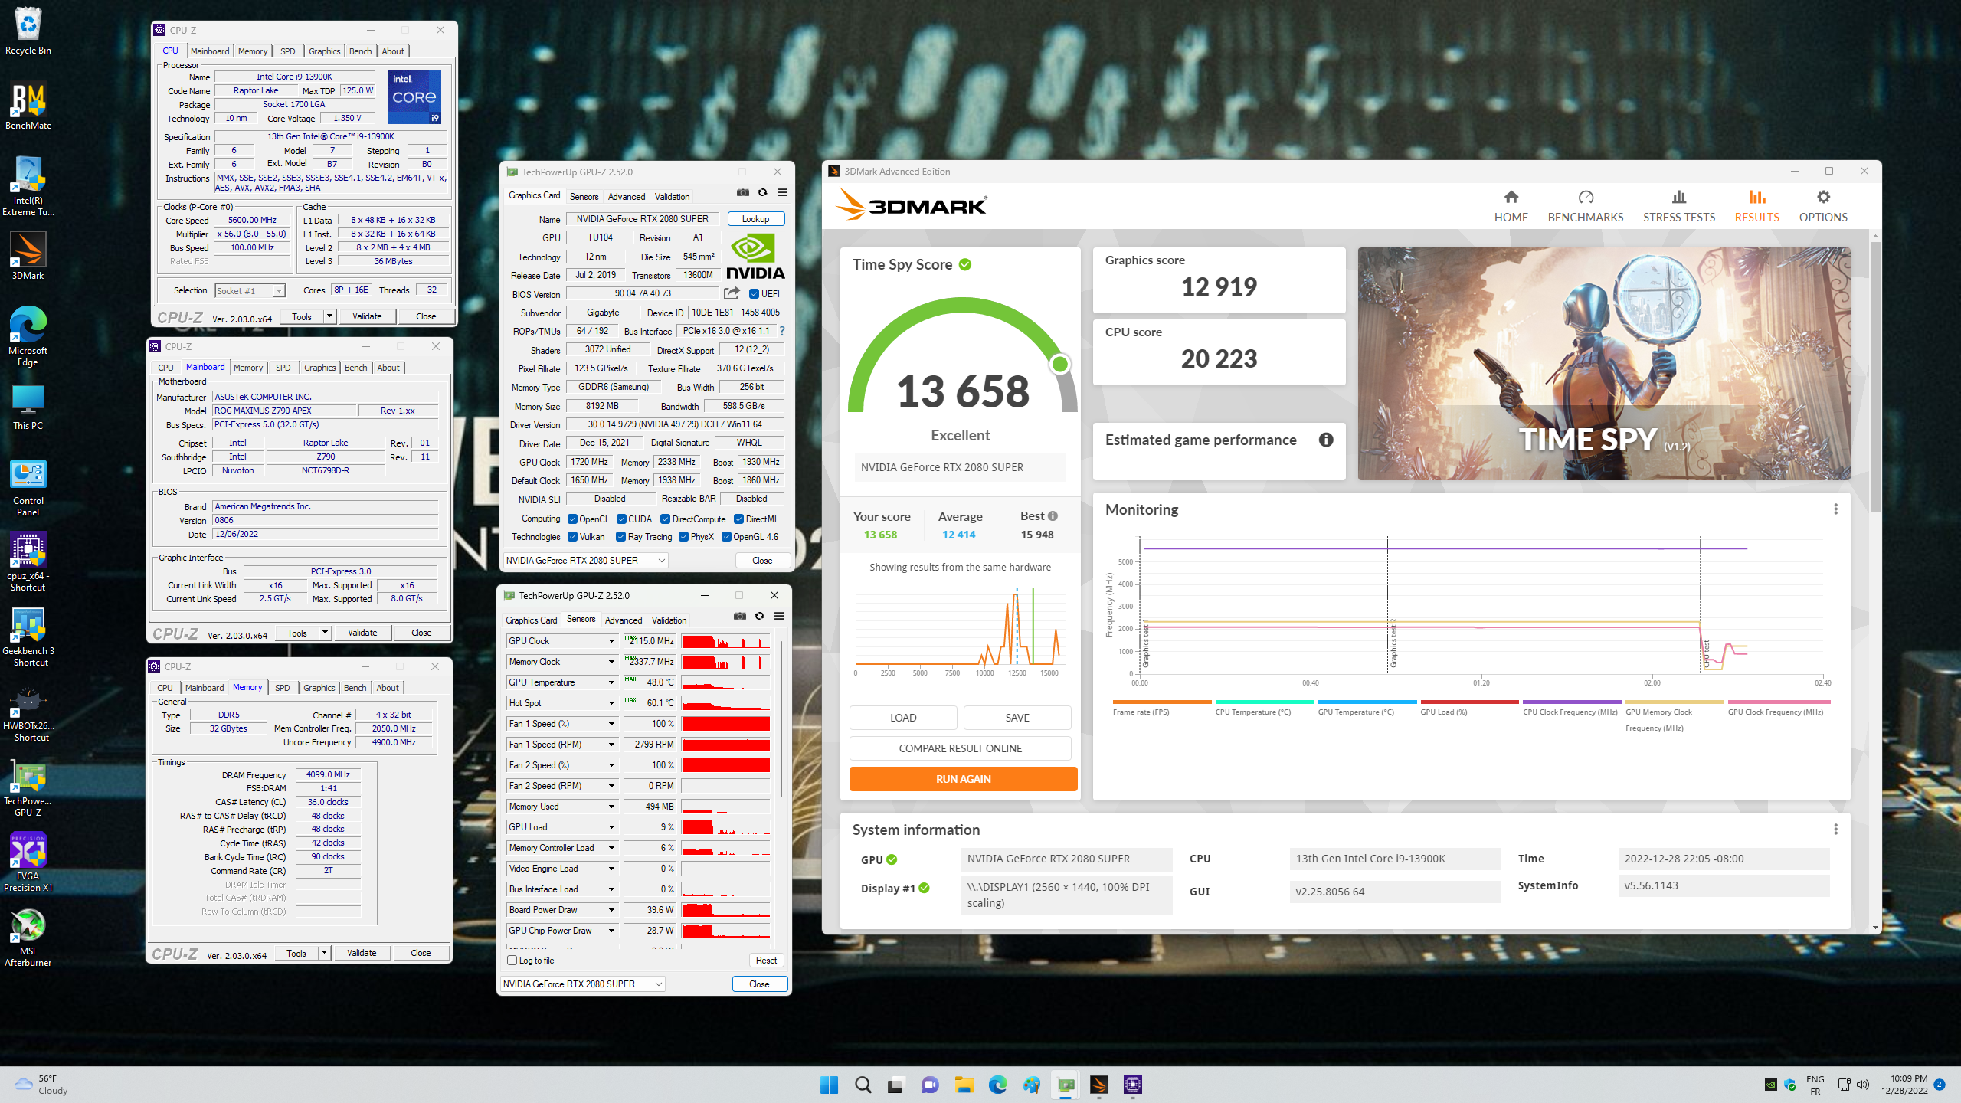Toggle DirectML checkbox in GPU-Z
This screenshot has width=1961, height=1103.
(x=739, y=519)
